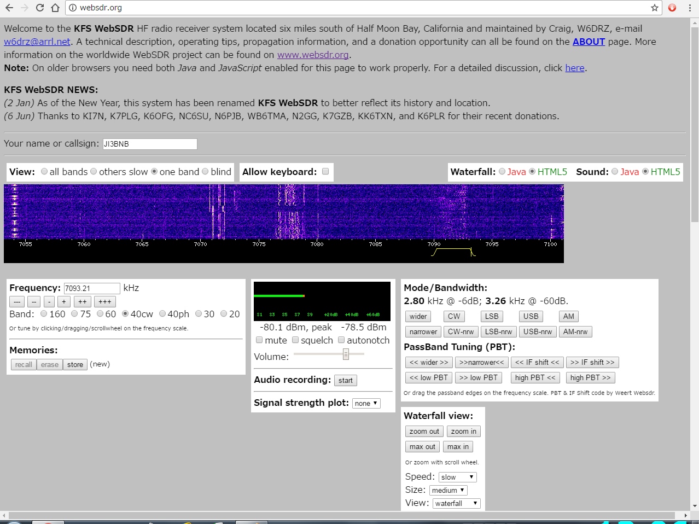Open the ABOUT page link
The height and width of the screenshot is (524, 699).
point(589,42)
